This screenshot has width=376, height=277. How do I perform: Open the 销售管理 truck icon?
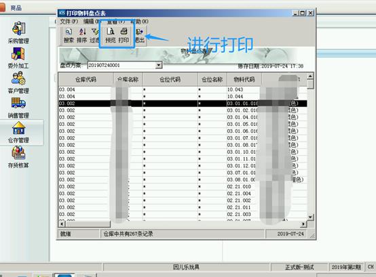click(x=18, y=103)
